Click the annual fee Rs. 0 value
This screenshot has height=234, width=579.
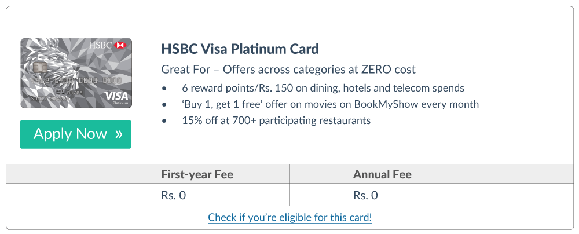(365, 195)
